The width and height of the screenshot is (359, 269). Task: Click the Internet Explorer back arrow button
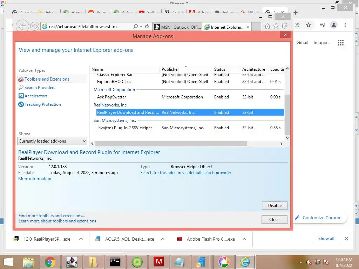click(x=22, y=26)
